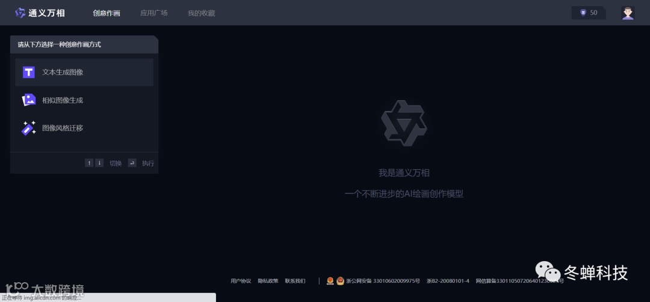
Task: Click the second badge icon before 浙公网安备
Action: click(x=340, y=281)
